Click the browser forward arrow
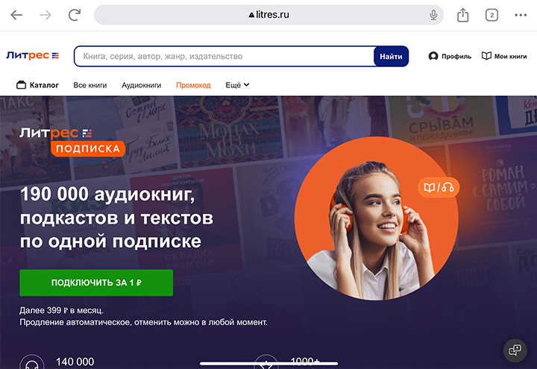 click(45, 15)
